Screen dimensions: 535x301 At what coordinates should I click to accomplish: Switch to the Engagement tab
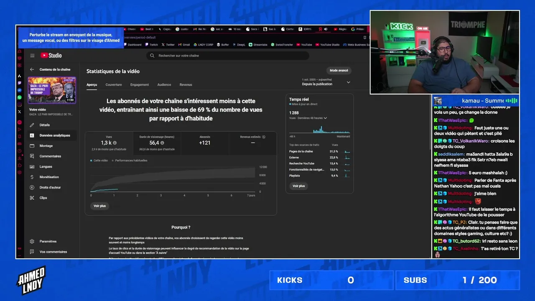click(x=140, y=84)
